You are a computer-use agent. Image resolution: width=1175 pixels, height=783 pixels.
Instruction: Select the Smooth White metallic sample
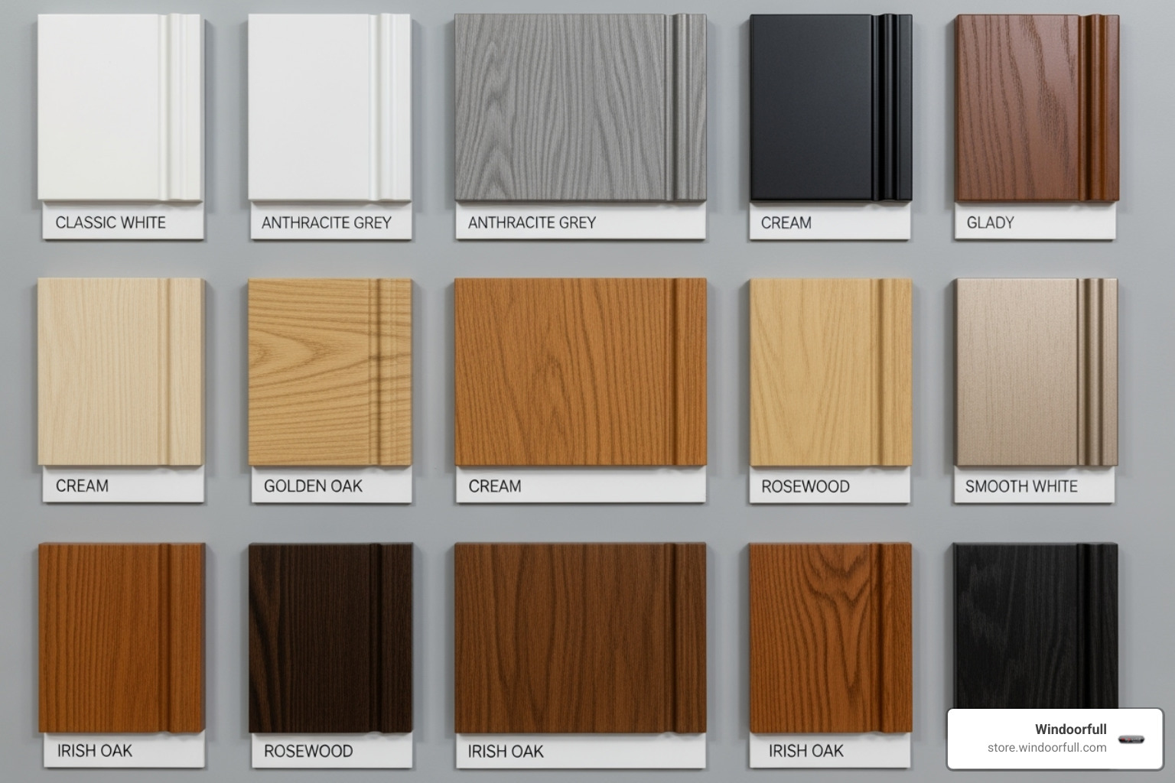coord(1033,371)
